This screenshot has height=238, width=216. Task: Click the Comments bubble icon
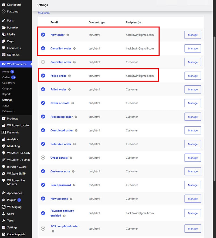pyautogui.click(x=4, y=48)
